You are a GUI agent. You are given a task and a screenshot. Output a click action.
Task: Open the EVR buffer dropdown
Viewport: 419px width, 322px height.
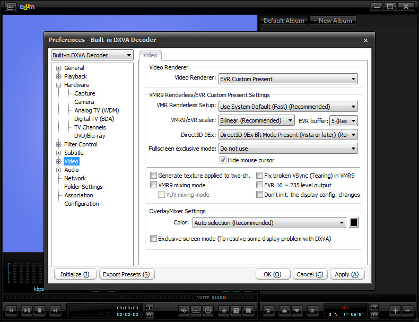pos(344,120)
